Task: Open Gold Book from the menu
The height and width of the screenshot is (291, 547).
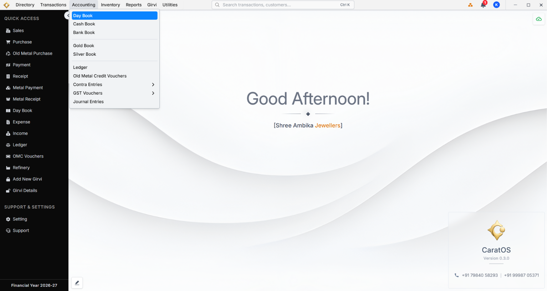Action: (114, 46)
